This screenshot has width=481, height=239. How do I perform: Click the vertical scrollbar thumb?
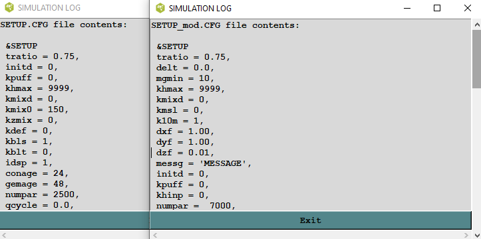point(476,59)
